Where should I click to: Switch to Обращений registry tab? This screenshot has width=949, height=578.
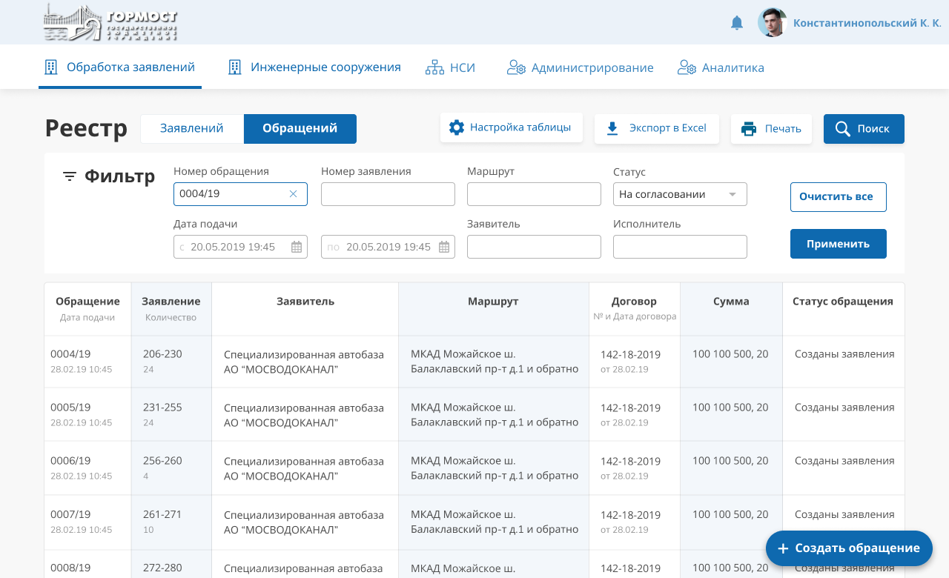tap(300, 128)
